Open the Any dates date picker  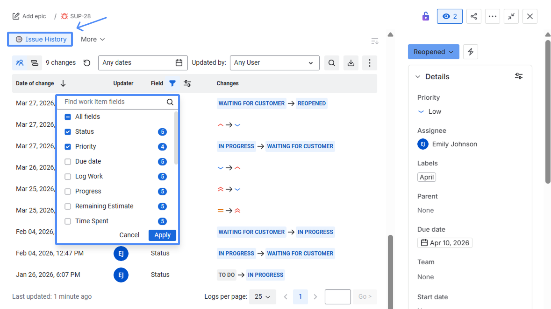pos(143,63)
